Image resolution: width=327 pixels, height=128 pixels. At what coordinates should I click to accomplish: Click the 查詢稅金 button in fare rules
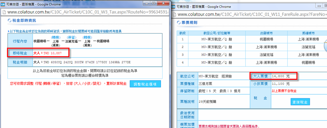(300, 102)
